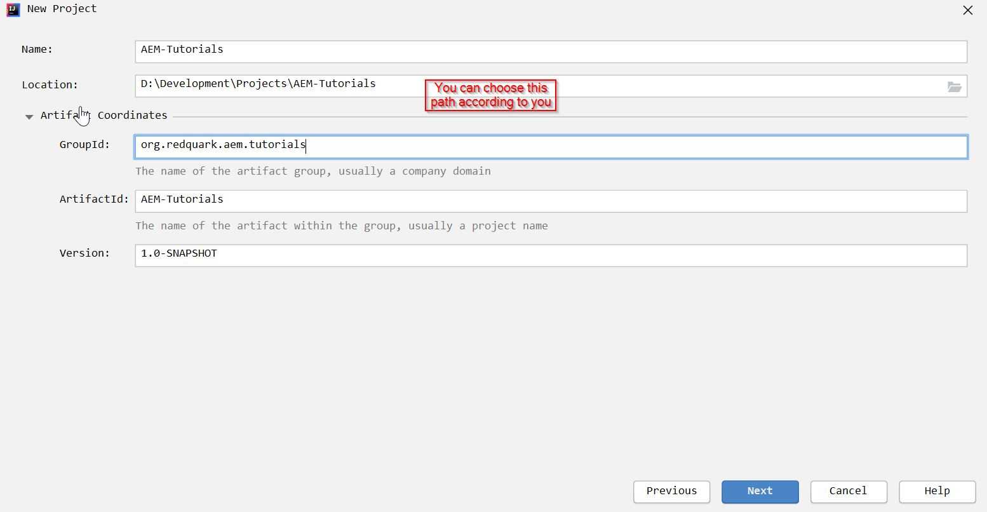Click the Name label on the left
The width and height of the screenshot is (987, 512).
[37, 49]
